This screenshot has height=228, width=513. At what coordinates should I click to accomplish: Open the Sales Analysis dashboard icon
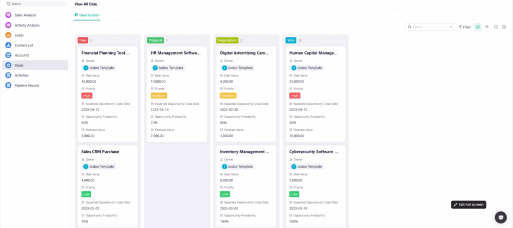(8, 15)
